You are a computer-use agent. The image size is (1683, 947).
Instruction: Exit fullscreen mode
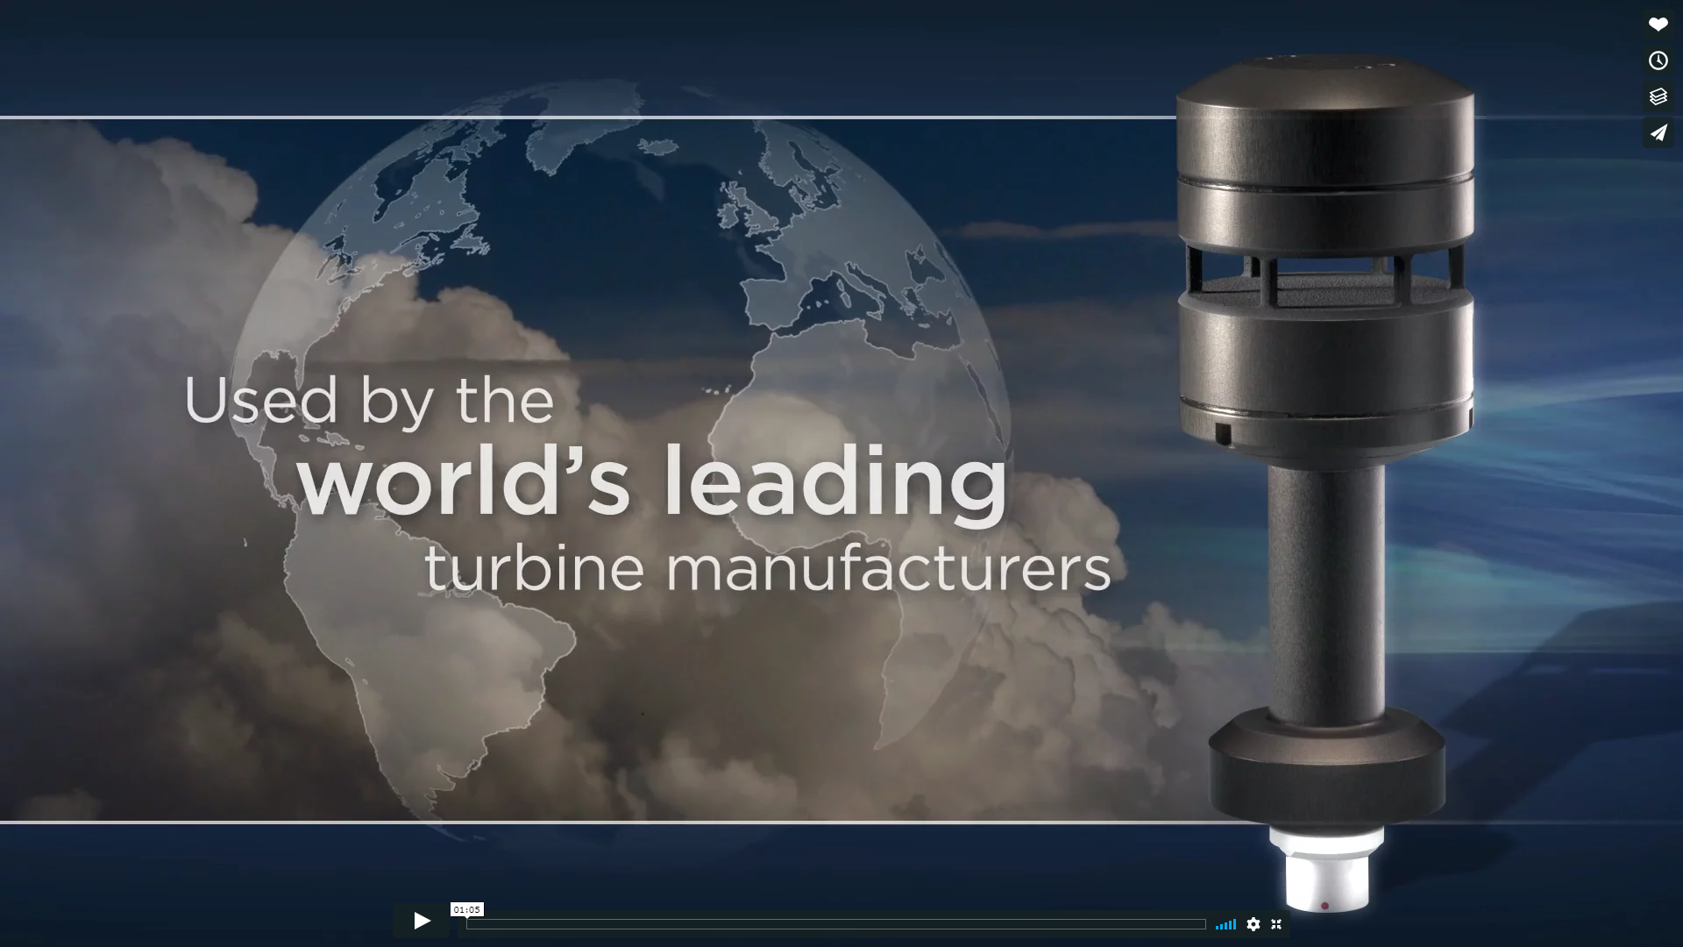click(1276, 924)
